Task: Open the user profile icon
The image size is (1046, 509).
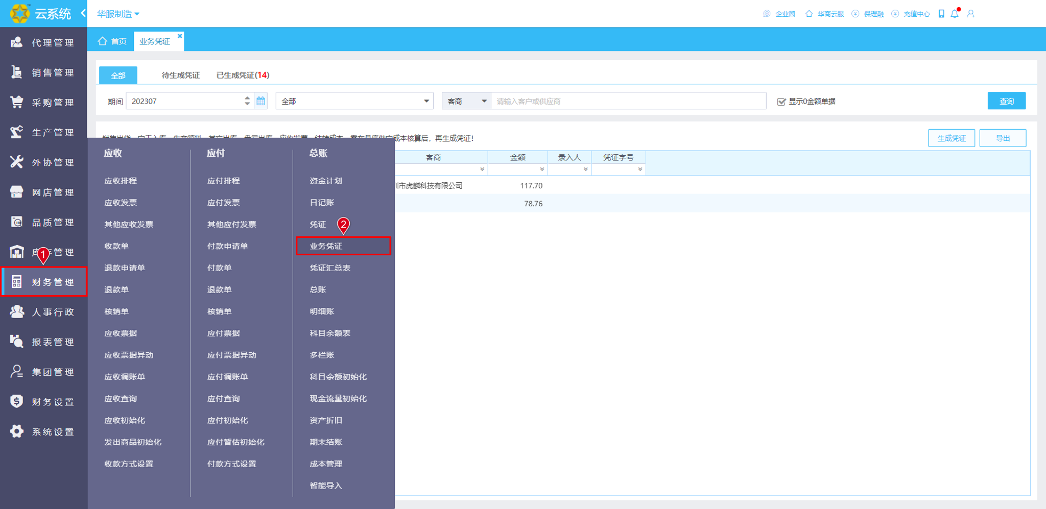Action: (x=970, y=14)
